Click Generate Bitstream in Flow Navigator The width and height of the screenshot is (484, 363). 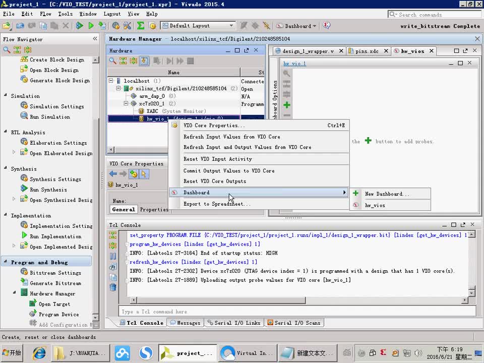click(x=55, y=283)
